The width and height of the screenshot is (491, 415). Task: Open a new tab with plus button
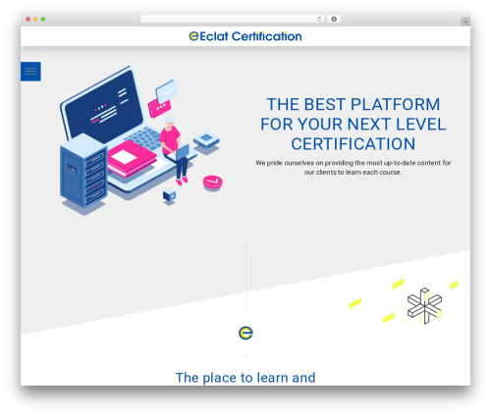(465, 22)
